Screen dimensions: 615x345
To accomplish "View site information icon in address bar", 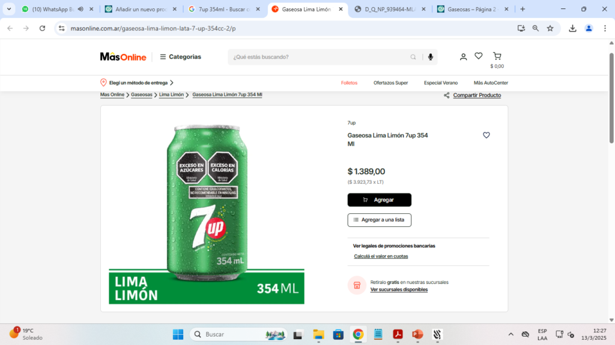I will pos(62,28).
